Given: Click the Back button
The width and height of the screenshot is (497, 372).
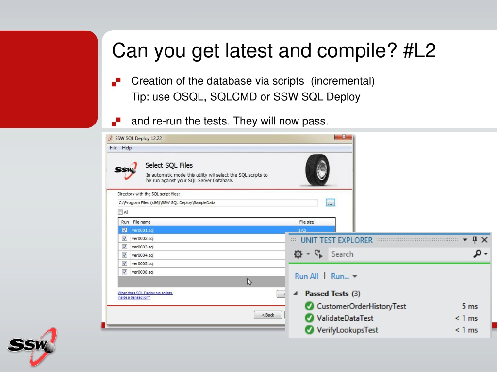Looking at the screenshot, I should 268,315.
